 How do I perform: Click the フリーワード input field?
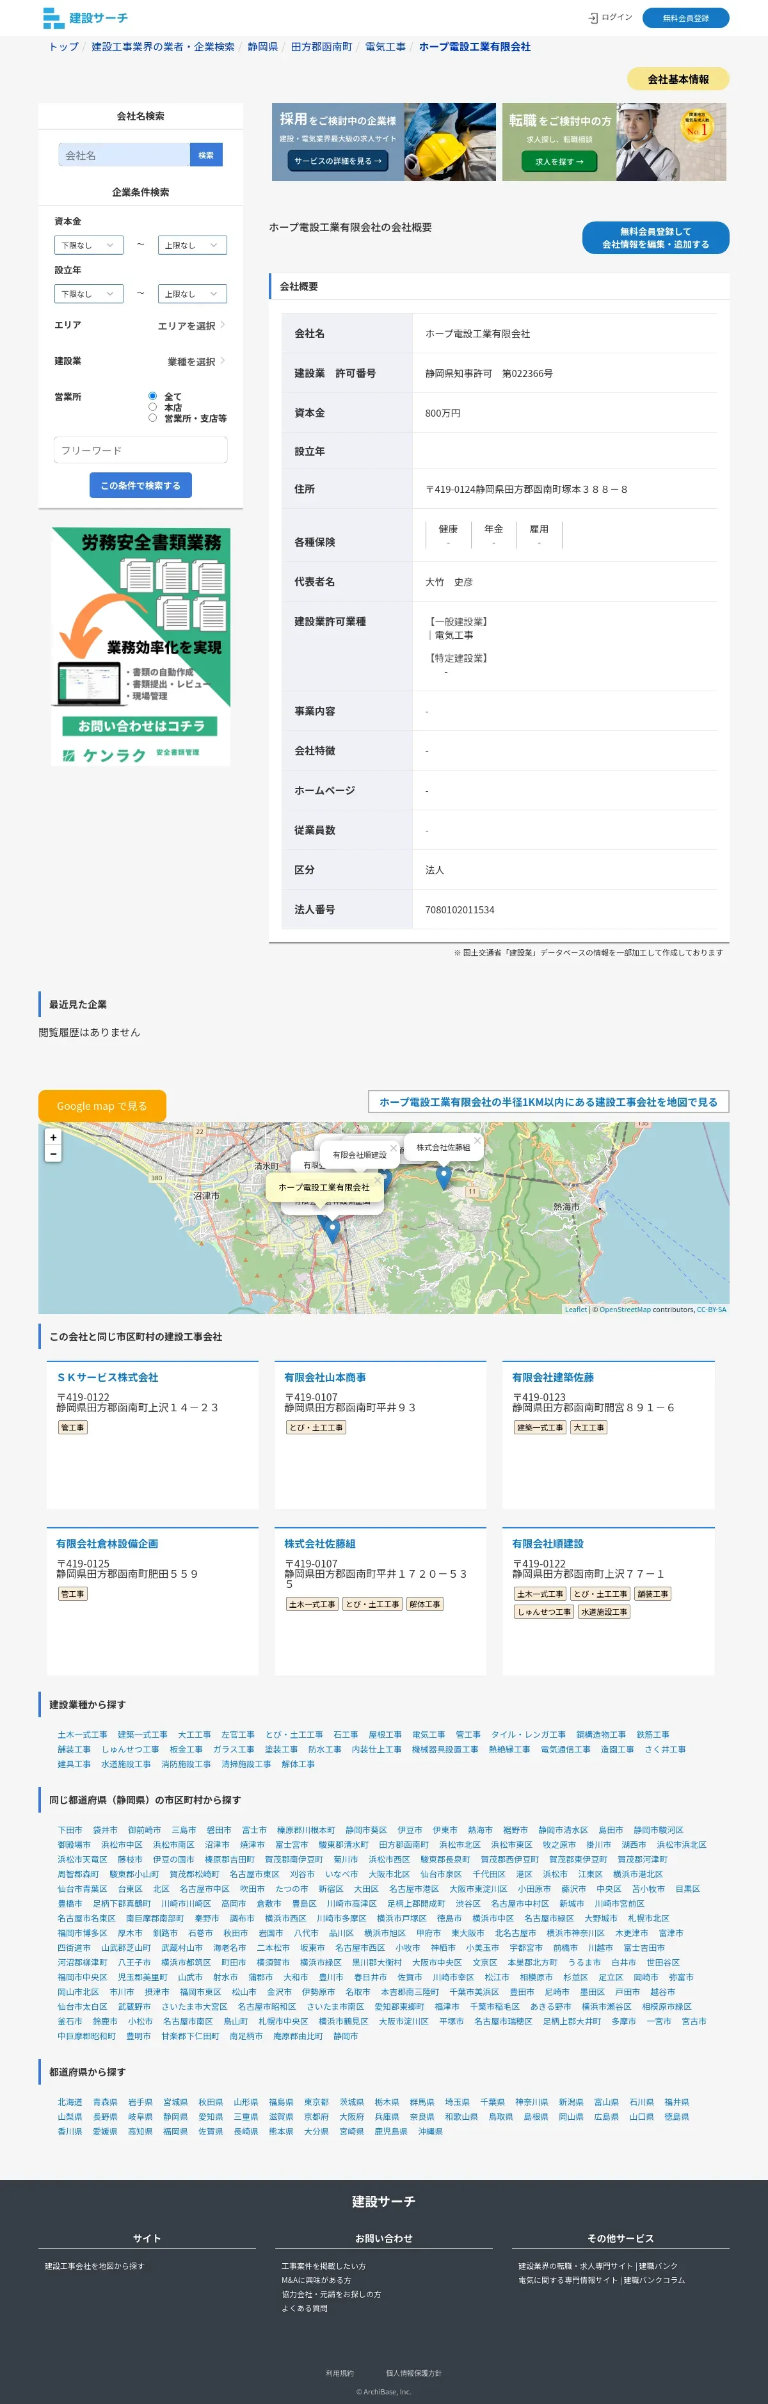(x=141, y=450)
